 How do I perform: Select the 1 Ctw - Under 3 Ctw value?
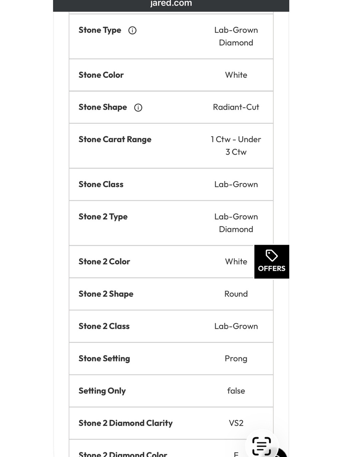(236, 146)
